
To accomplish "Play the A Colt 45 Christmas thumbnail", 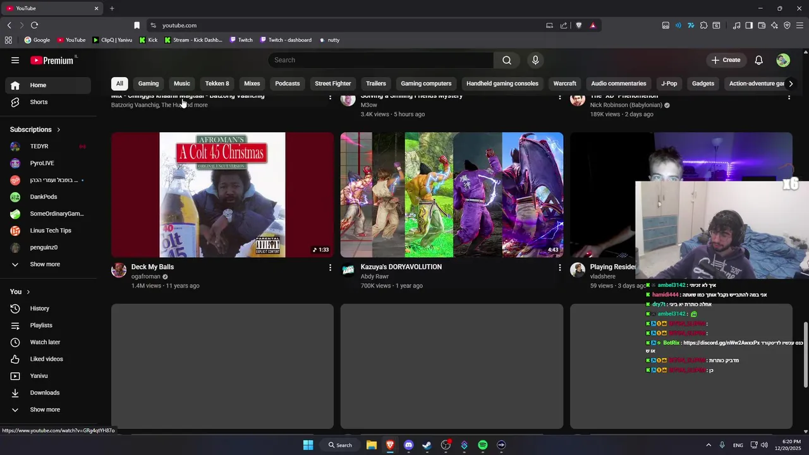I will [222, 195].
